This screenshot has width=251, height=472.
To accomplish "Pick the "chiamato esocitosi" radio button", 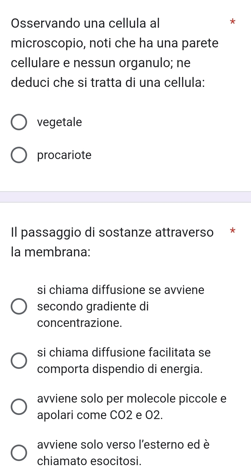I will click(x=19, y=453).
